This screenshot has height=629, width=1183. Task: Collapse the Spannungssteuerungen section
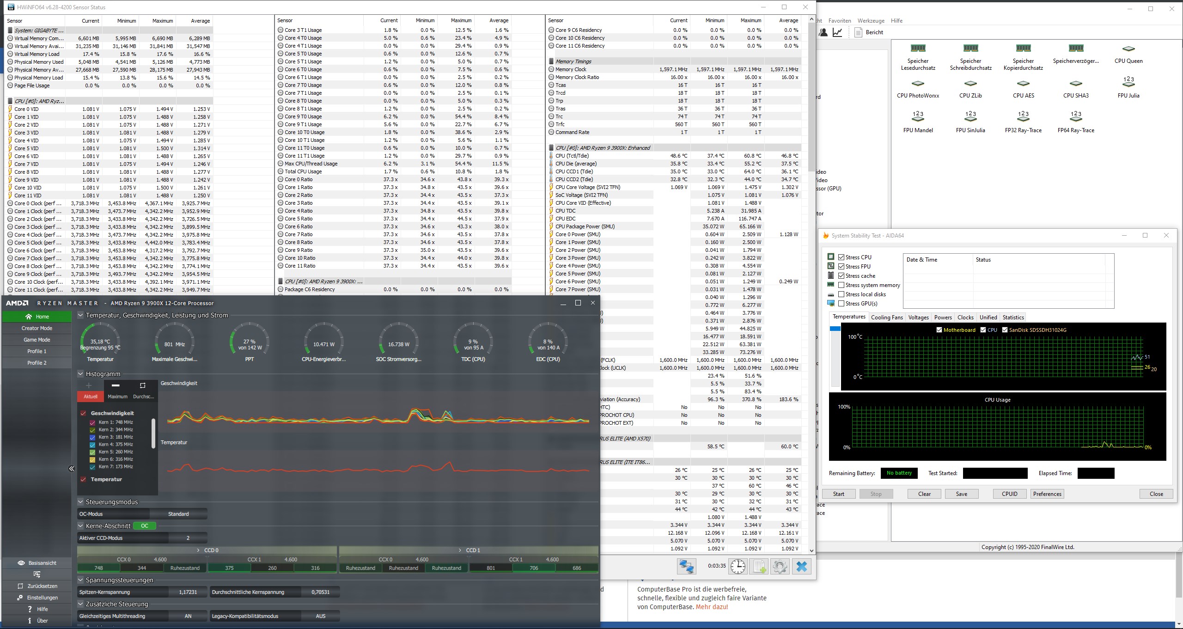(x=80, y=580)
